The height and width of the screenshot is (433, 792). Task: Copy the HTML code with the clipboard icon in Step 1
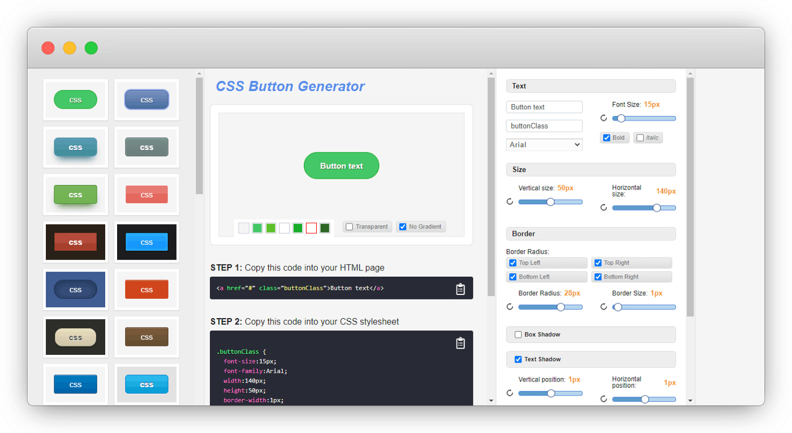pos(460,289)
